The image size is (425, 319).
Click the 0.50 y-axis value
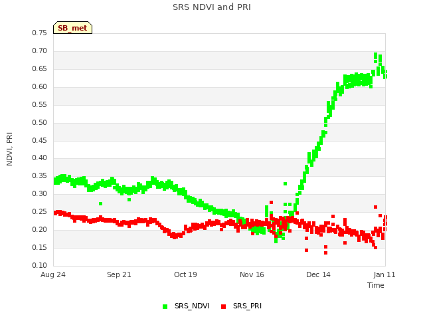40,122
